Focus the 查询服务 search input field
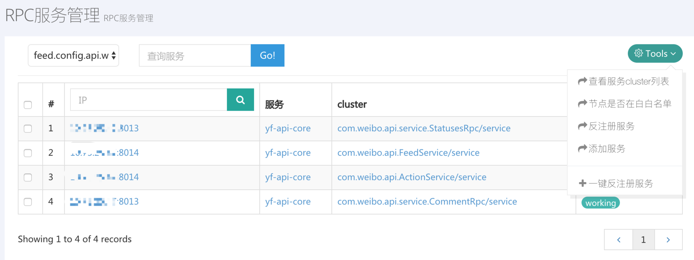 click(x=195, y=56)
